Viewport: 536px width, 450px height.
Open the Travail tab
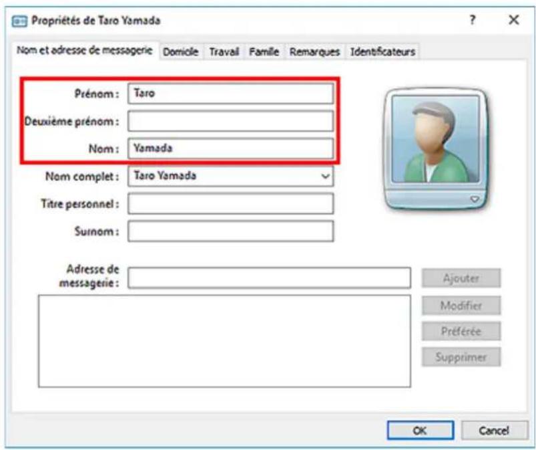coord(224,51)
